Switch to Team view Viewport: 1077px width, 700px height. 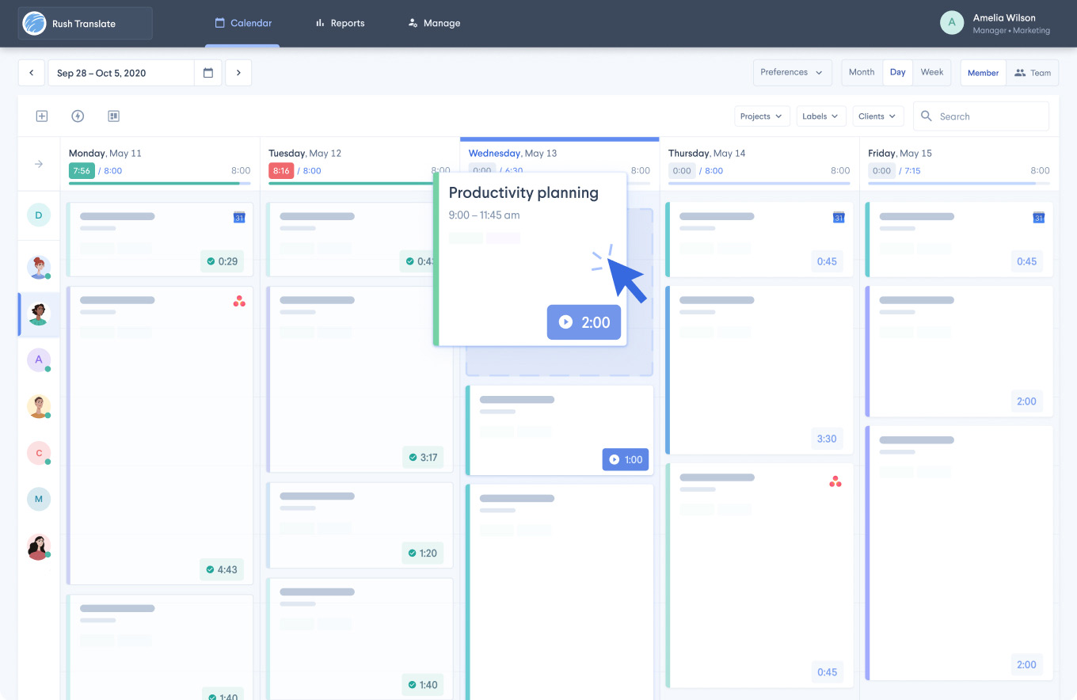(1033, 72)
